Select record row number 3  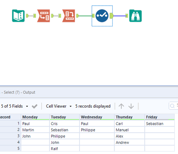tap(10, 136)
